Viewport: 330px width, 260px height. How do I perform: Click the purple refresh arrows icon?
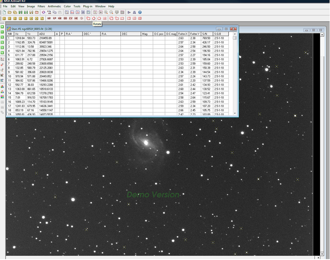(x=44, y=13)
